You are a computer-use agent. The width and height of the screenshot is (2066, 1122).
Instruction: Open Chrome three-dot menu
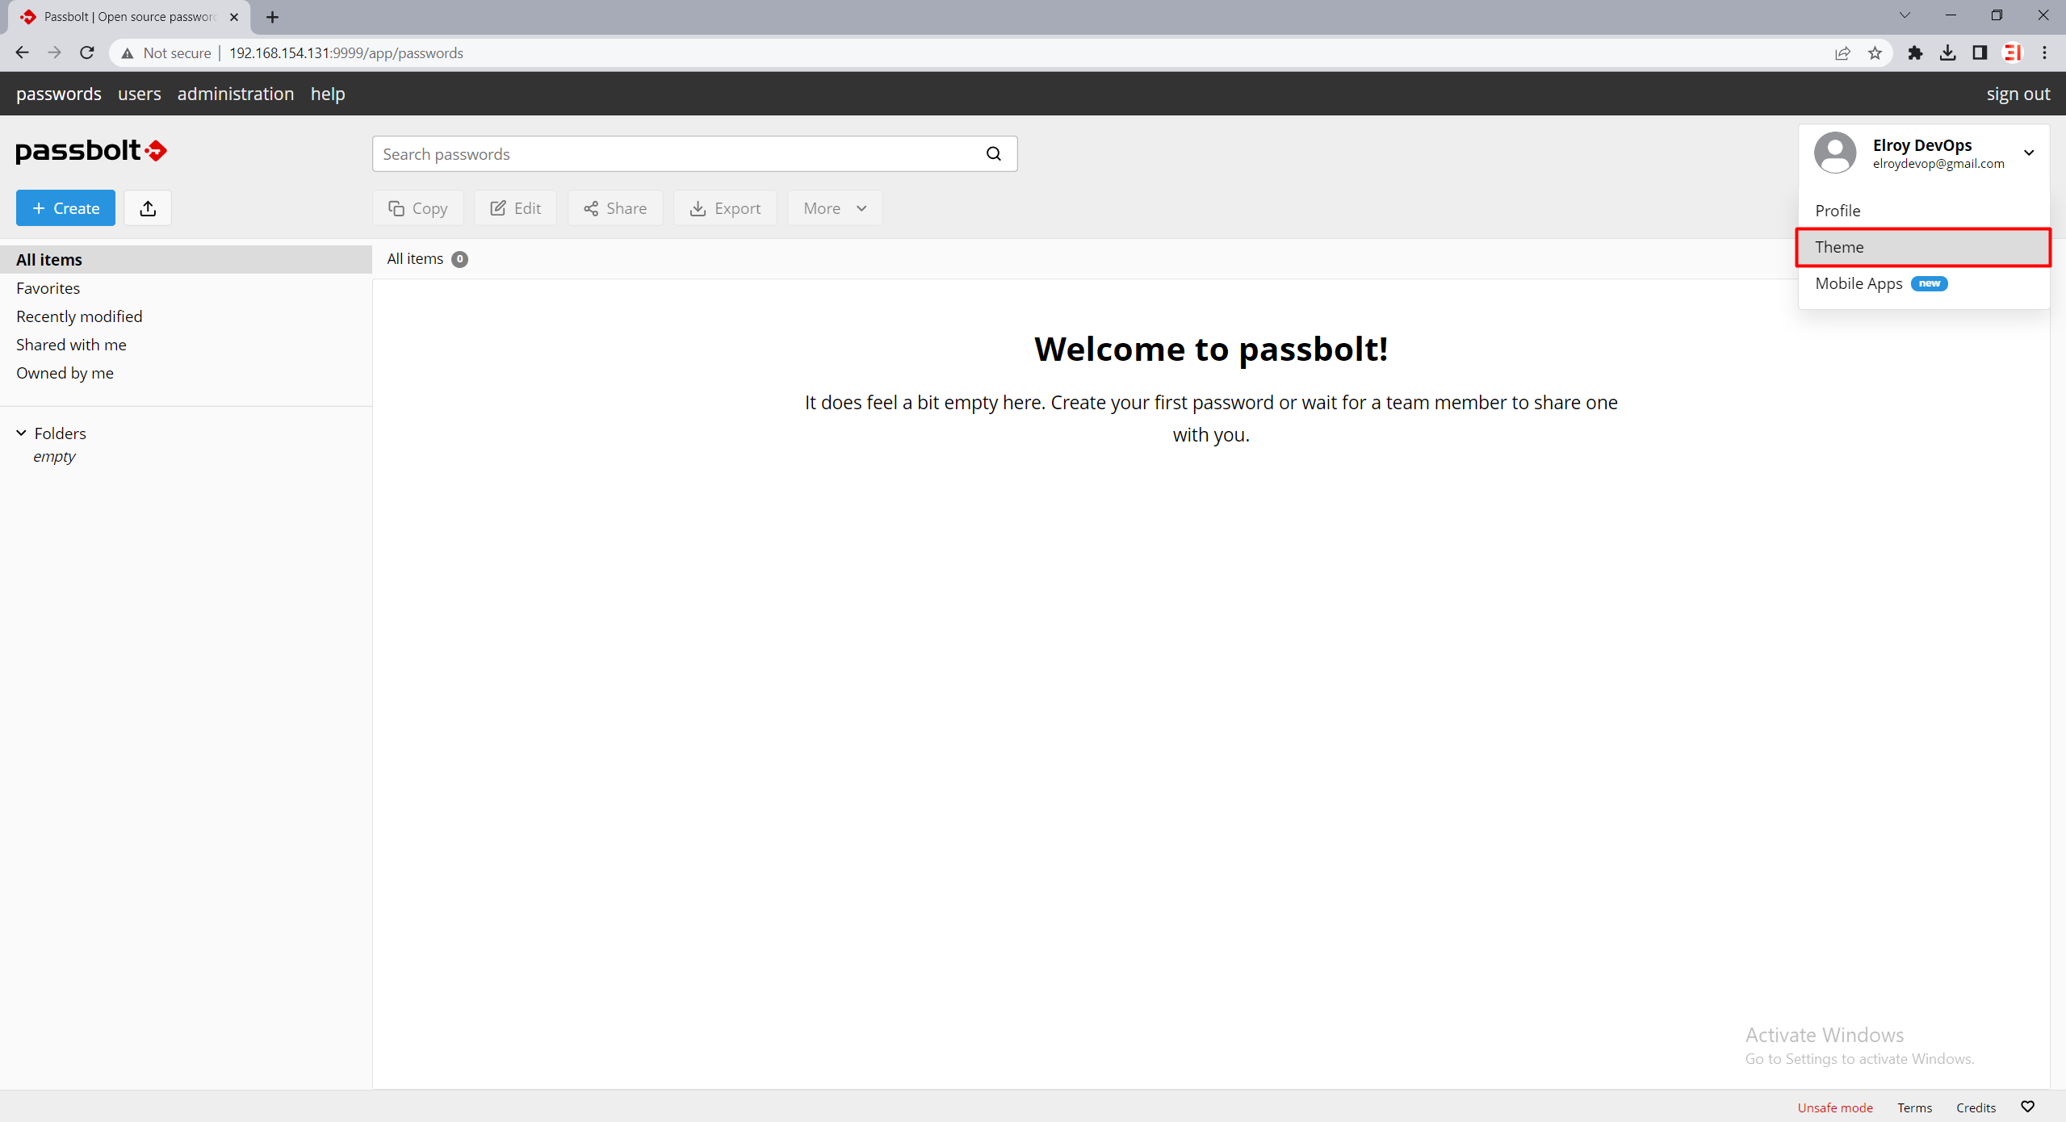tap(2045, 53)
